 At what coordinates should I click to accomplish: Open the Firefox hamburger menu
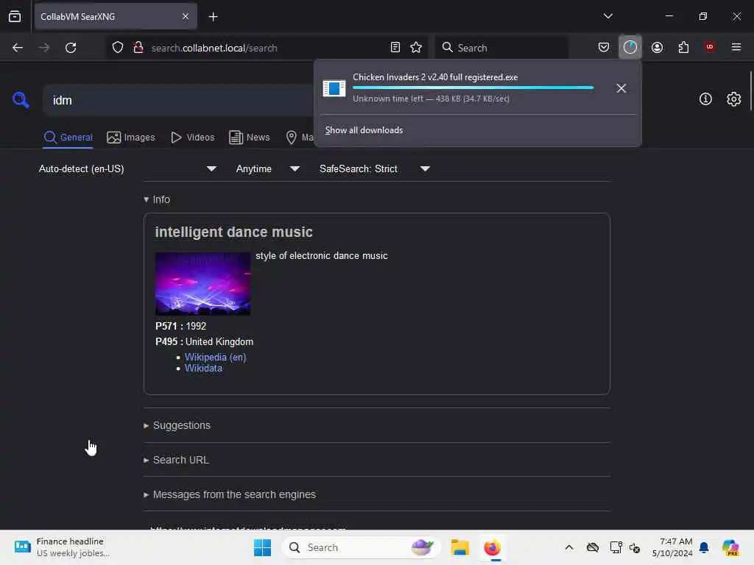pos(736,47)
